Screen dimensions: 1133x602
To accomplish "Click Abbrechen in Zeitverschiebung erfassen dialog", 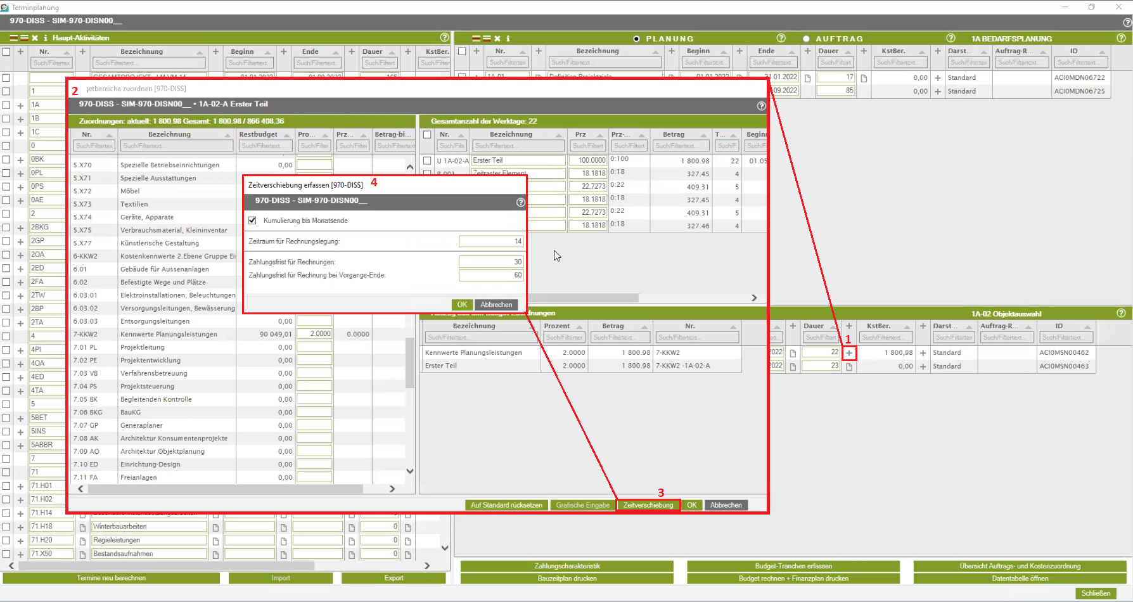I will (x=496, y=305).
